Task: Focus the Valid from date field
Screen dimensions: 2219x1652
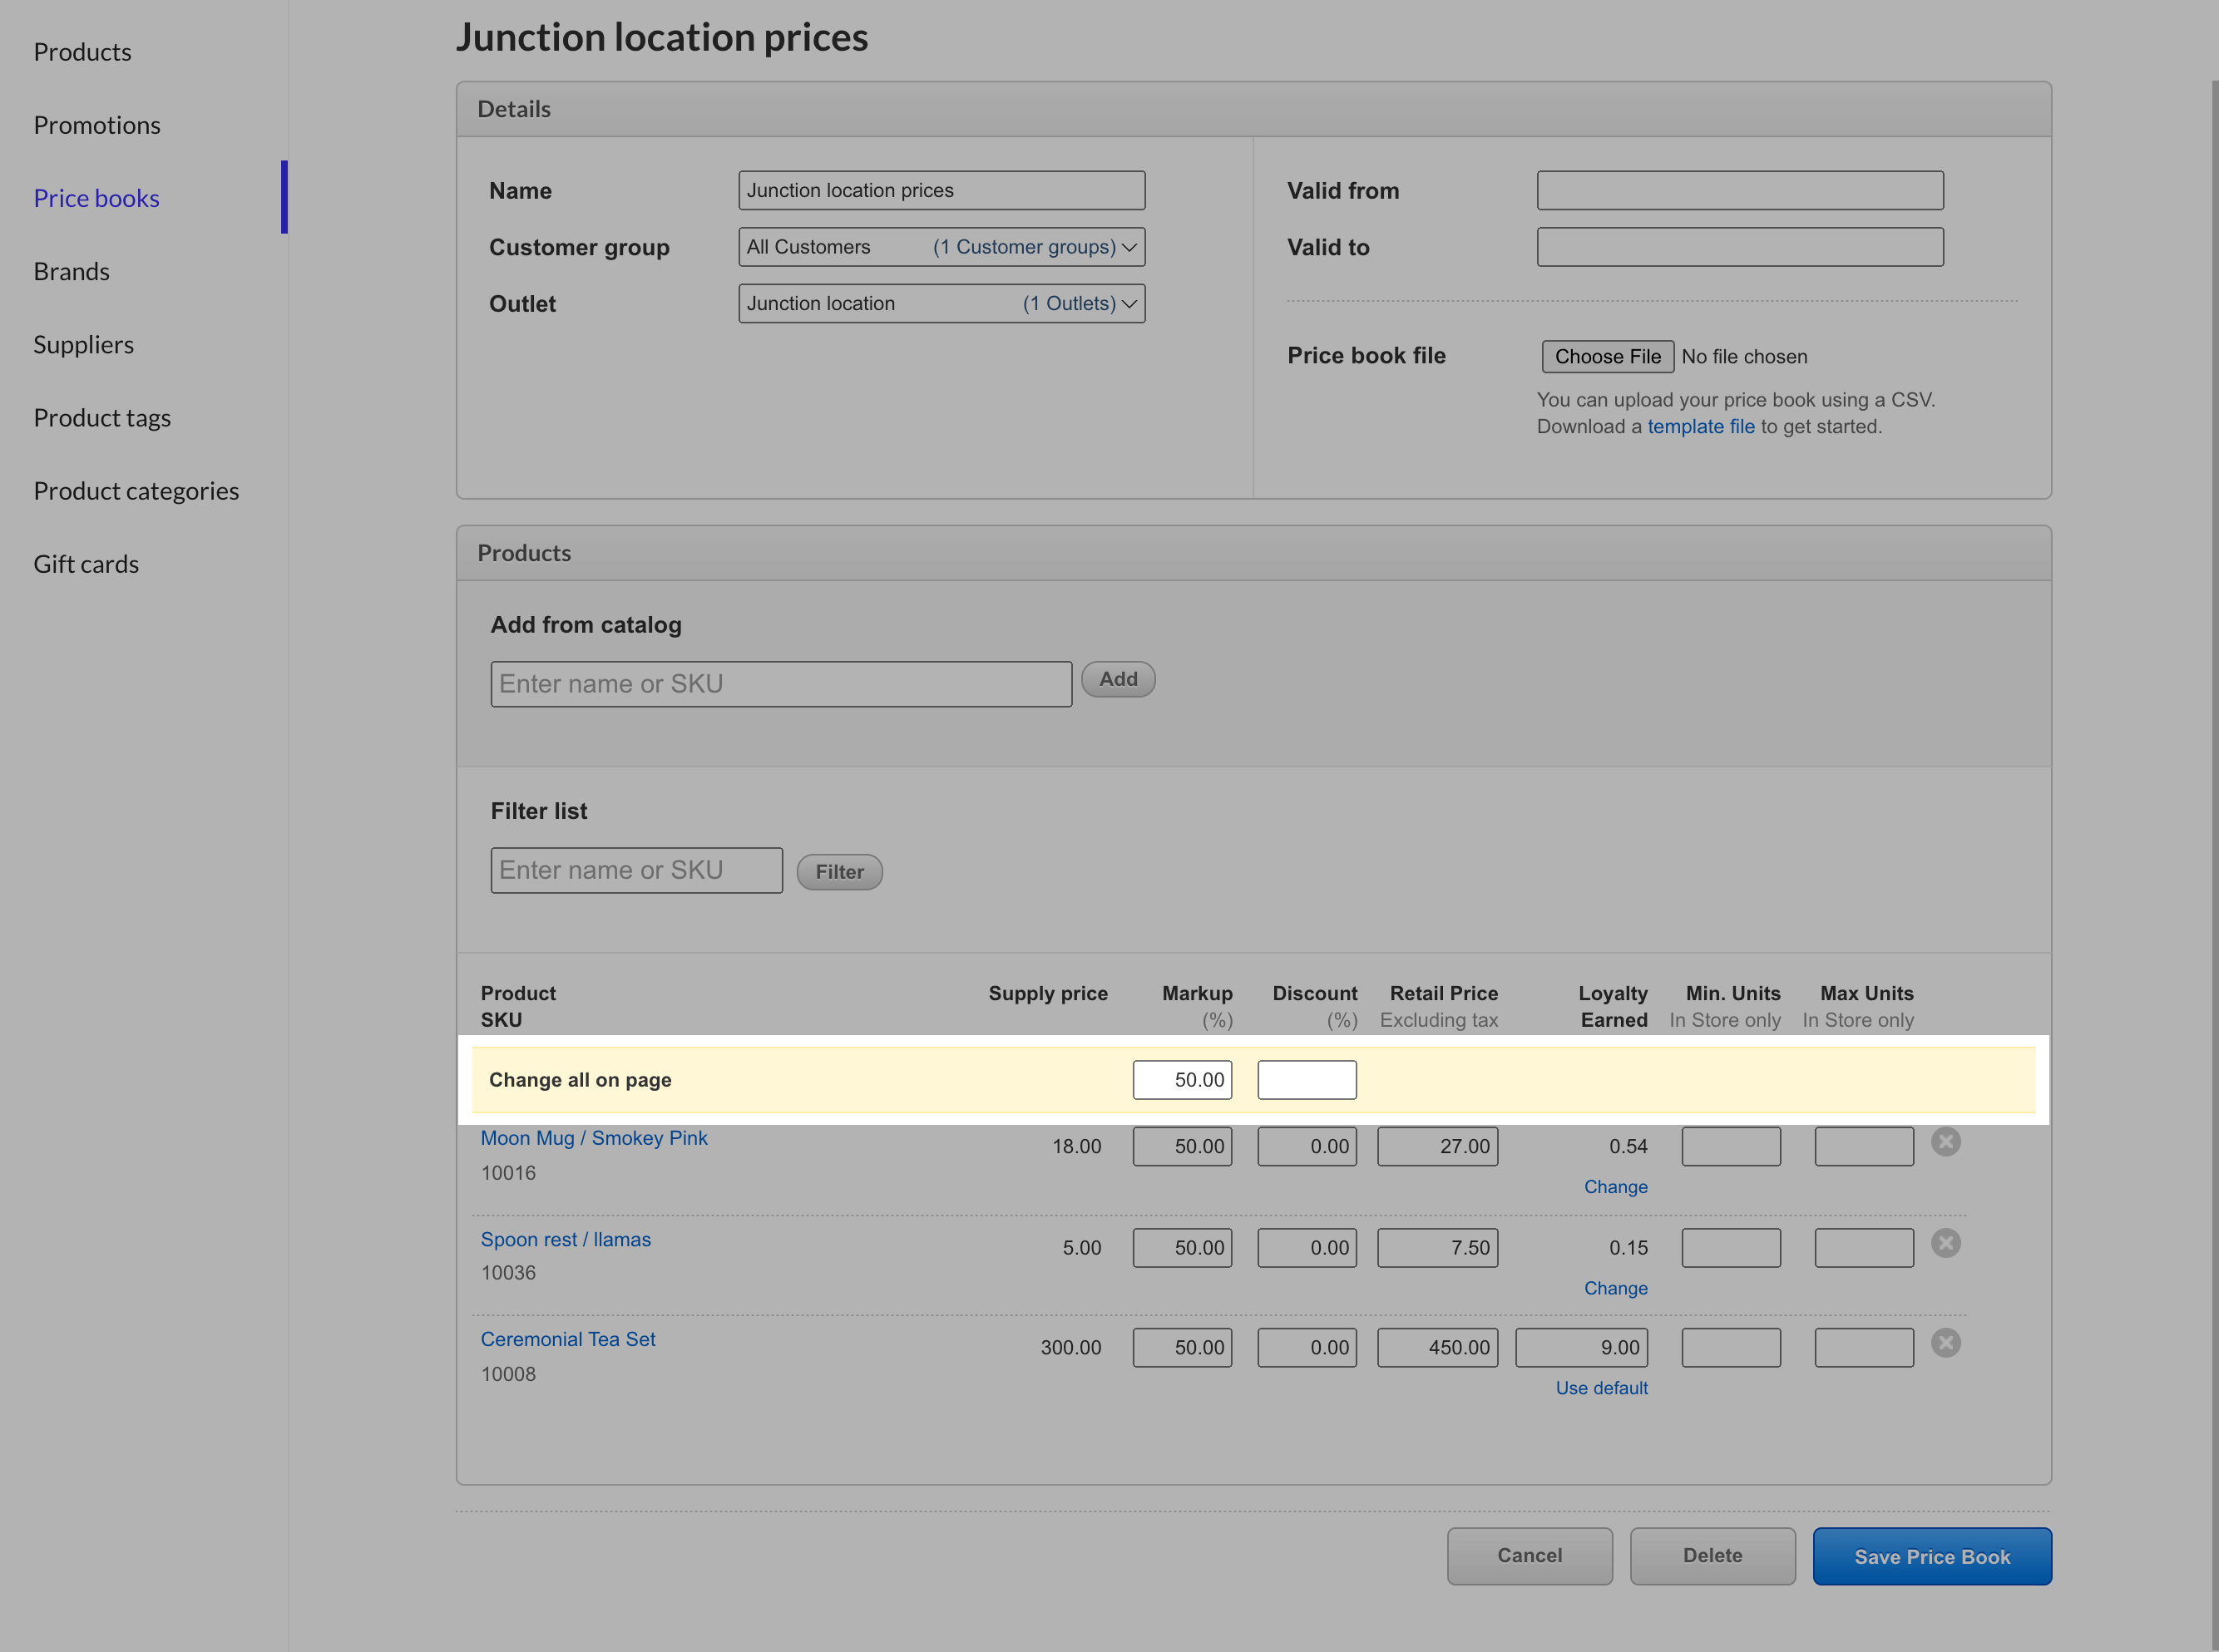Action: pyautogui.click(x=1740, y=190)
